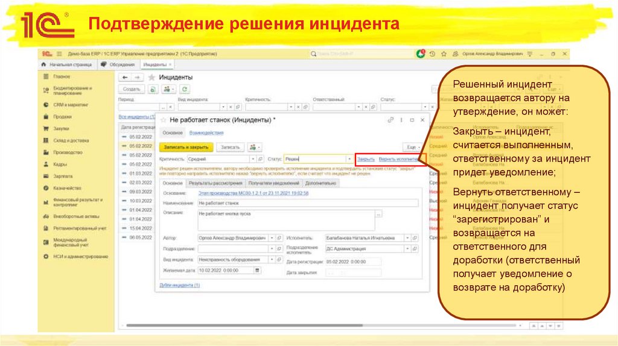Open Результаты рассмотрения tab
This screenshot has height=346, width=618.
[x=215, y=183]
